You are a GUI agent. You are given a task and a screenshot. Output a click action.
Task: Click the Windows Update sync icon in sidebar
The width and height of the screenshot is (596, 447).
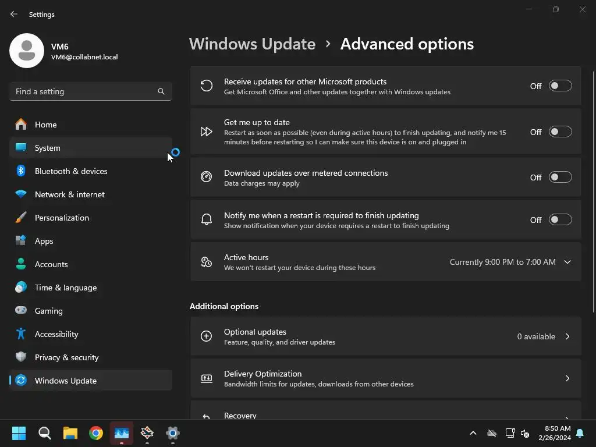tap(21, 380)
